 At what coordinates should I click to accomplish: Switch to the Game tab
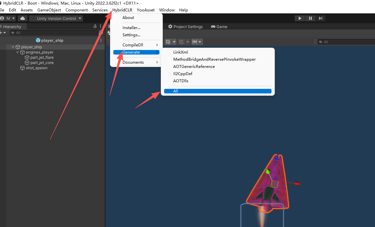click(219, 27)
